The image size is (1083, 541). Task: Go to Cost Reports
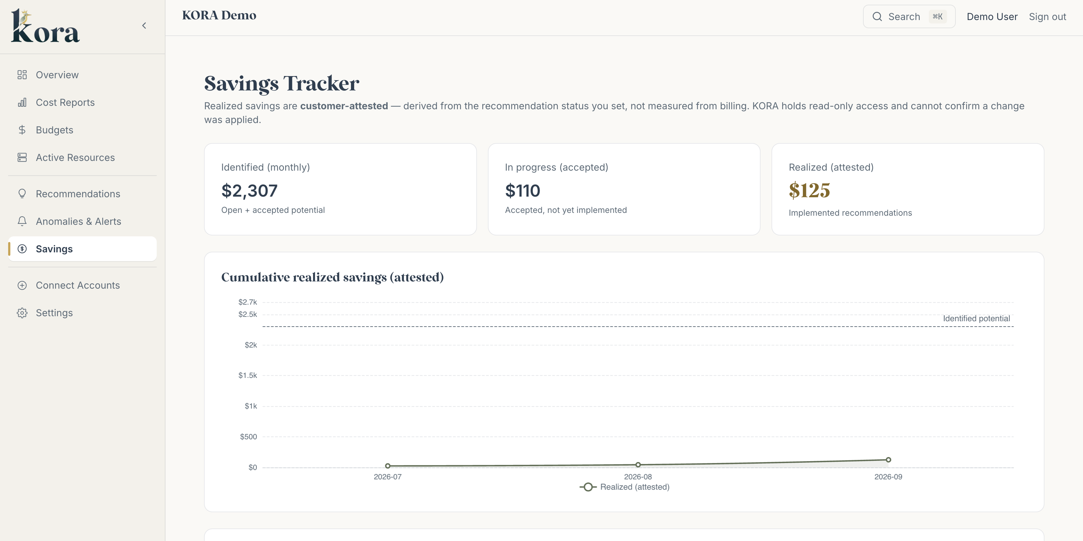pyautogui.click(x=82, y=102)
